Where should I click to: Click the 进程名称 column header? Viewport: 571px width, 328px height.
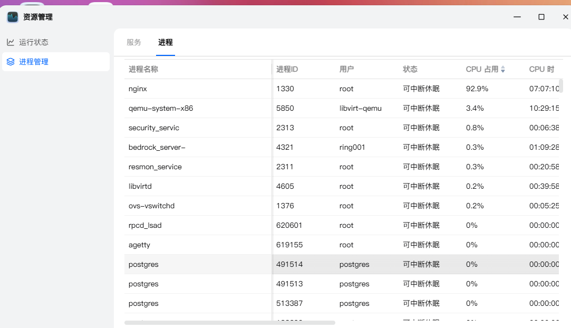coord(143,69)
